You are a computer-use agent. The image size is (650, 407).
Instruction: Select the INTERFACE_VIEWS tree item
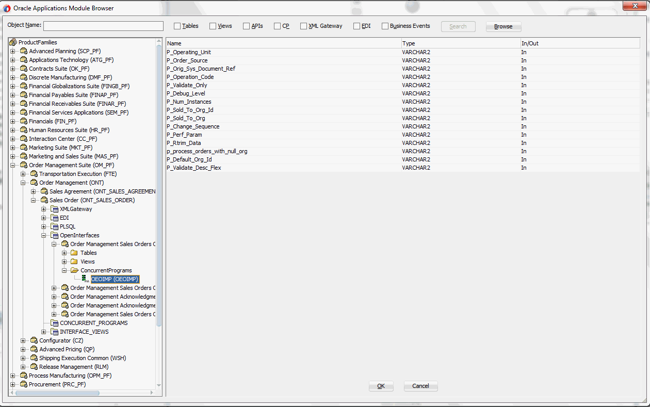coord(84,332)
